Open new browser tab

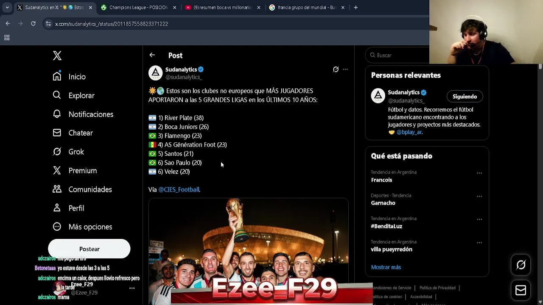tap(355, 7)
